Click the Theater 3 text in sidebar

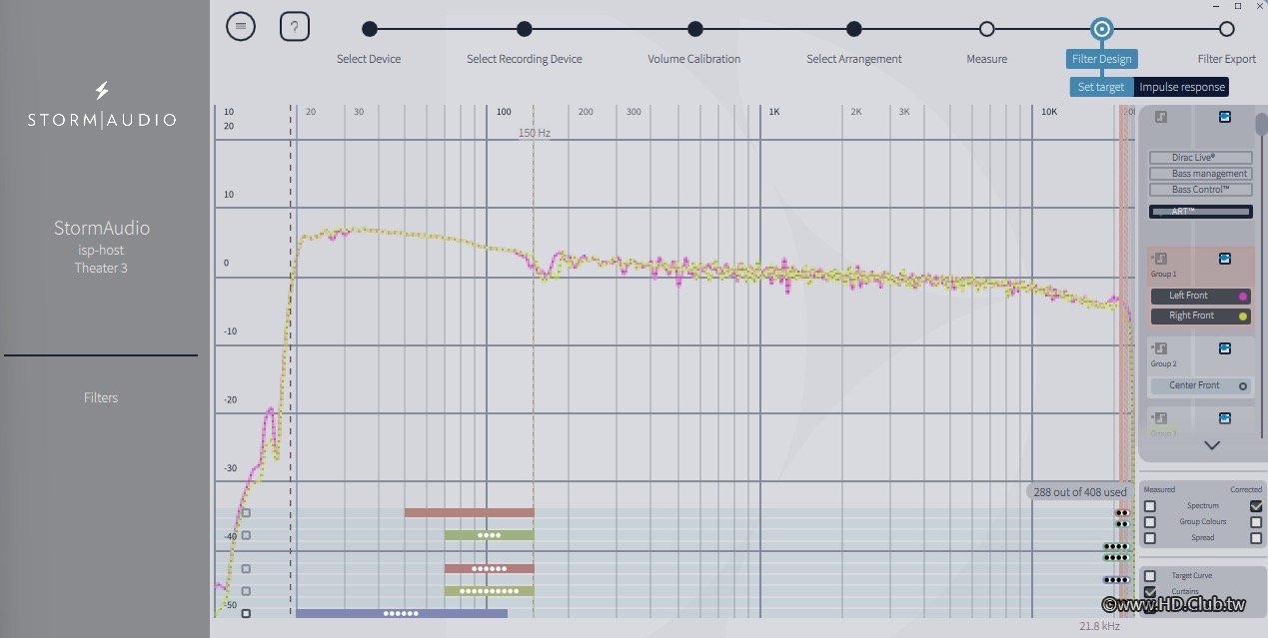tap(101, 268)
